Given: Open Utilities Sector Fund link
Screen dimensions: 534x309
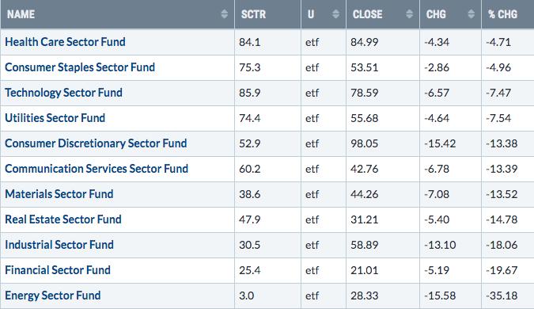Looking at the screenshot, I should [x=55, y=118].
